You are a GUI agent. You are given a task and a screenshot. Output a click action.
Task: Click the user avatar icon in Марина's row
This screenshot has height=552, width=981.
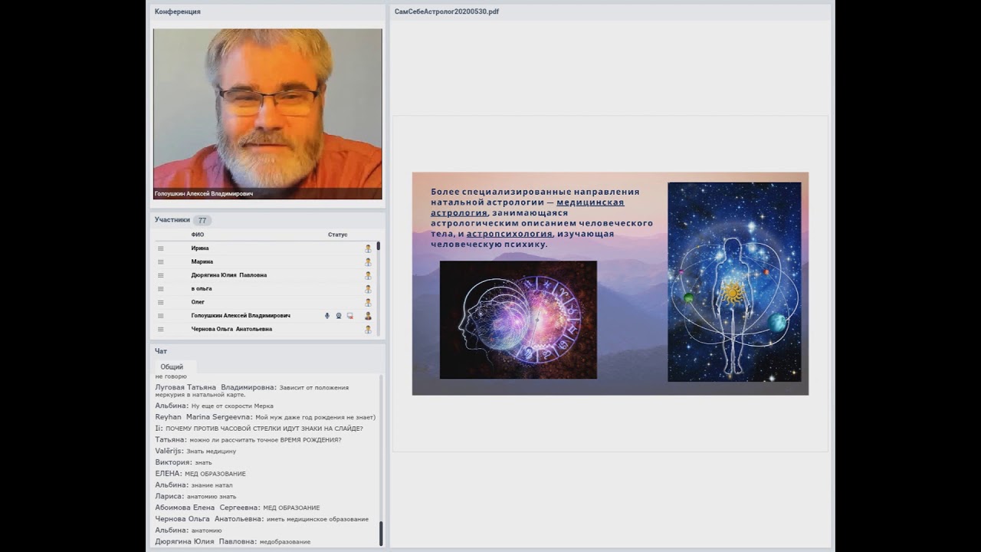368,262
